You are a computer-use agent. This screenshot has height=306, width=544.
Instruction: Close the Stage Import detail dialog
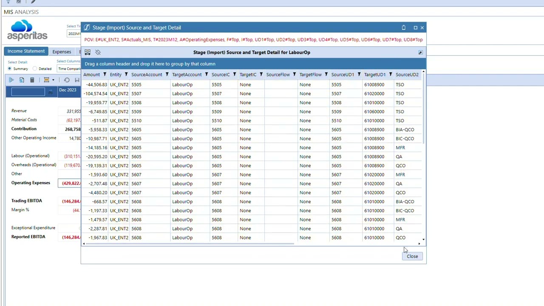[412, 256]
